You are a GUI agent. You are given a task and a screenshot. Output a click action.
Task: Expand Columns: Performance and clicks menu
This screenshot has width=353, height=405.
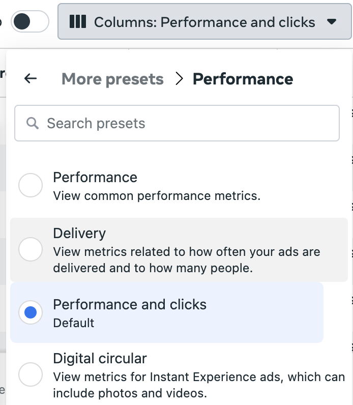tap(204, 21)
